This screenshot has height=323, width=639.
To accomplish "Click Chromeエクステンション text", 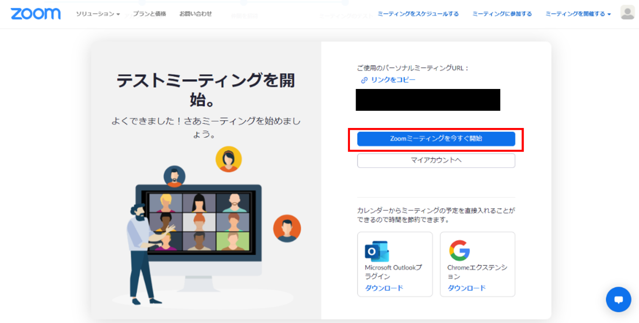I will tap(477, 272).
